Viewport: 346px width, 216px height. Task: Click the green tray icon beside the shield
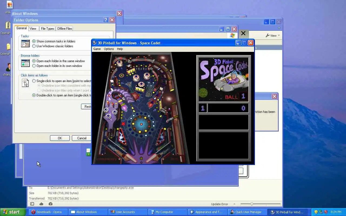(321, 212)
